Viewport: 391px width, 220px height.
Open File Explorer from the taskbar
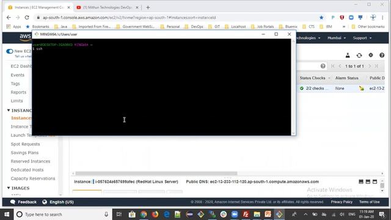click(257, 215)
